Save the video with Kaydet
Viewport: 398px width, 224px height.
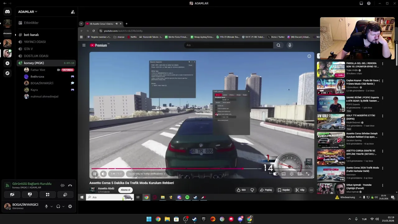[x=284, y=190]
